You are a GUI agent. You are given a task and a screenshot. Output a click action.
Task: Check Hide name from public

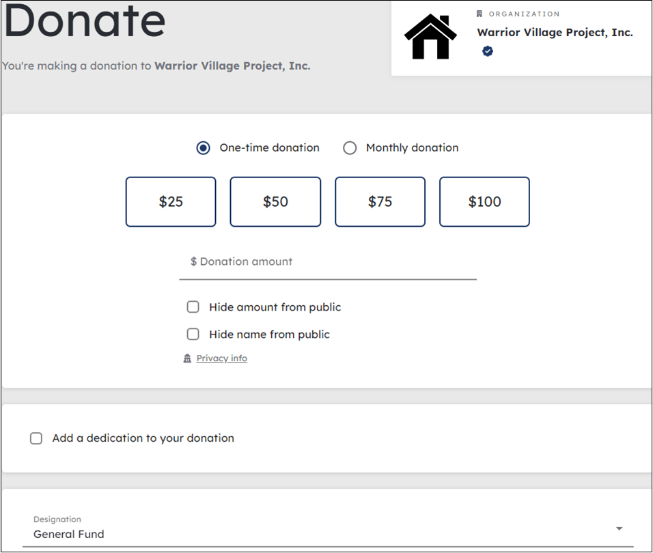[193, 334]
